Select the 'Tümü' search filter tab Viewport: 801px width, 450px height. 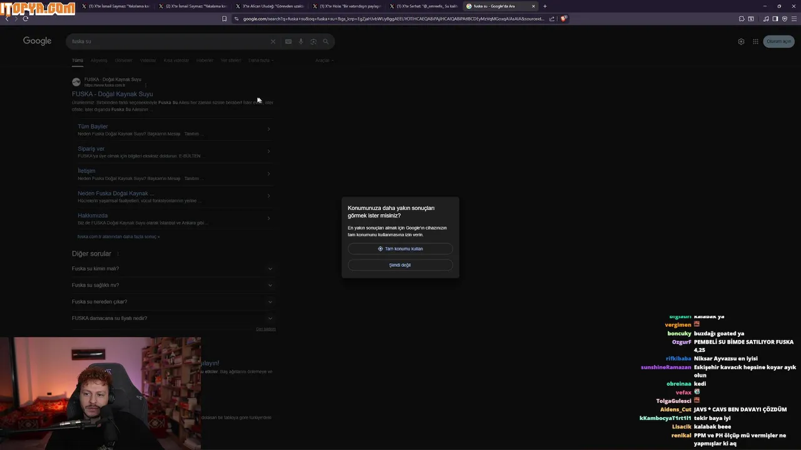point(78,61)
